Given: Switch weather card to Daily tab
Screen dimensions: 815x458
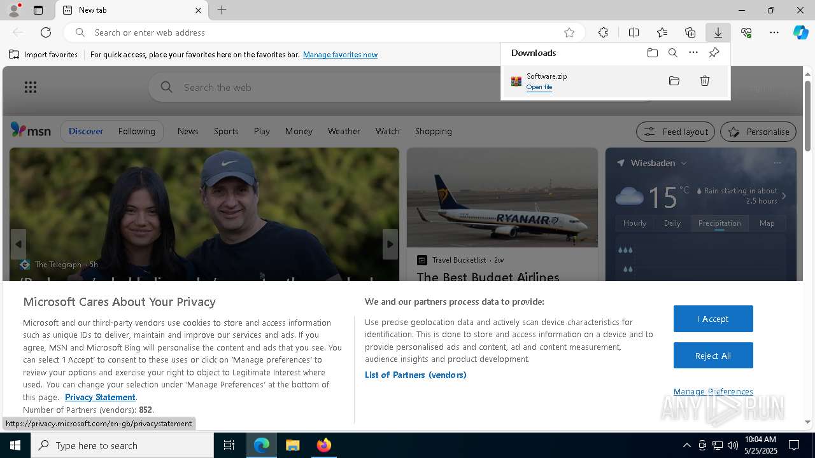Looking at the screenshot, I should (672, 223).
